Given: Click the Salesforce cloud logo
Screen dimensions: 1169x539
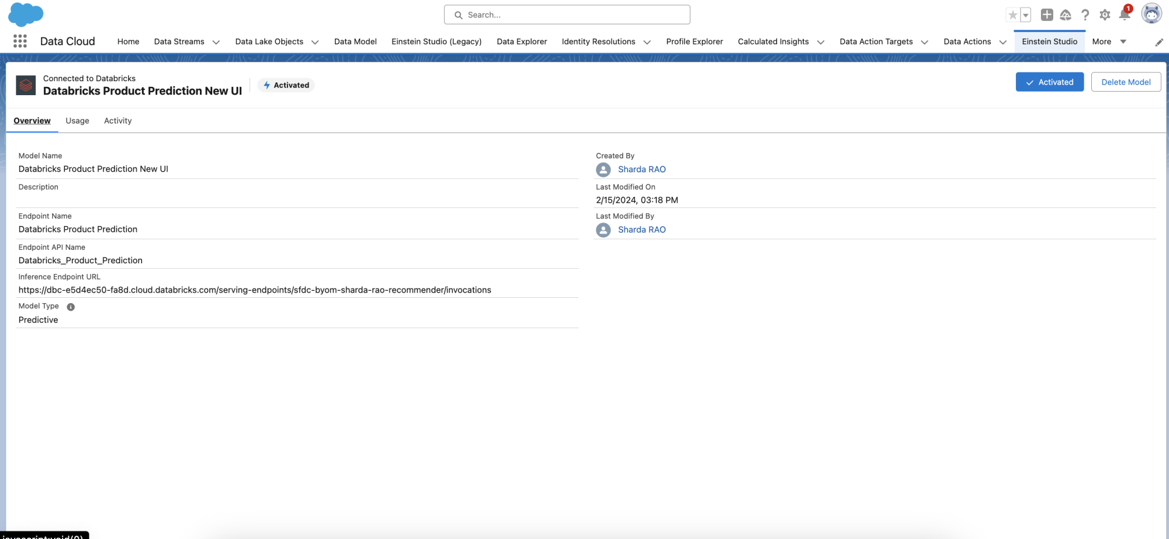Looking at the screenshot, I should (x=26, y=15).
